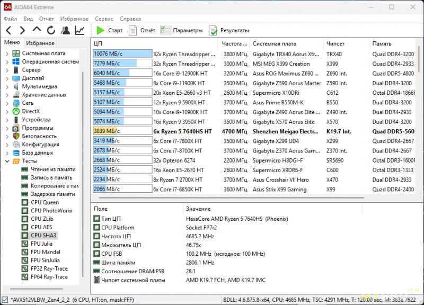
Task: Sort results by the Частота column header
Action: tap(234, 43)
